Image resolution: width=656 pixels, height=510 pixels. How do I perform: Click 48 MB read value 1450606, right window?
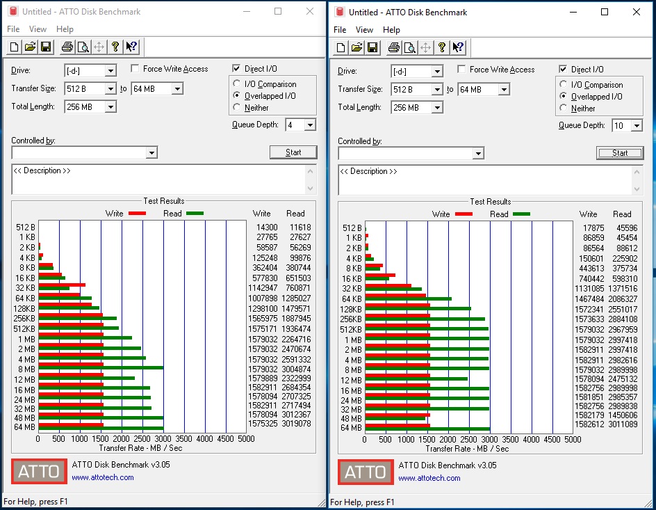click(623, 415)
